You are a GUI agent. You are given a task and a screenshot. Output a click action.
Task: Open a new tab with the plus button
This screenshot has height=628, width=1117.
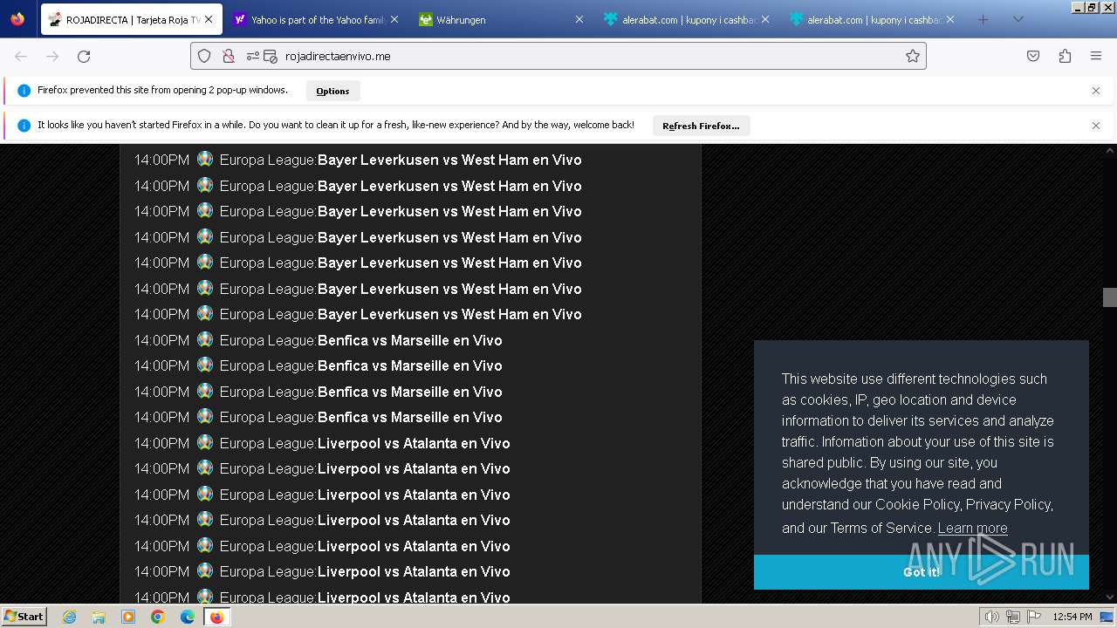[983, 19]
